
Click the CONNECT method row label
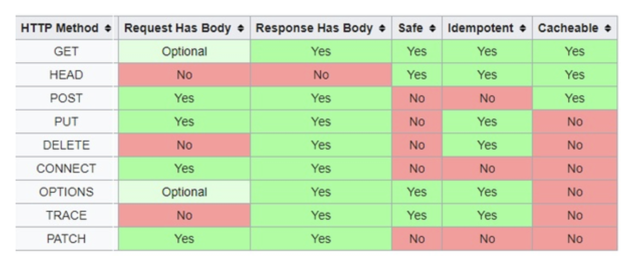(66, 169)
